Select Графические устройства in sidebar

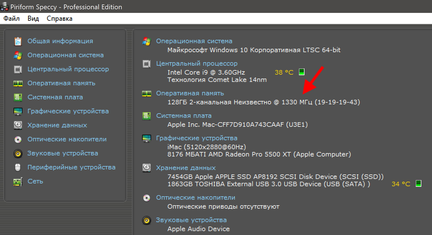click(x=68, y=111)
